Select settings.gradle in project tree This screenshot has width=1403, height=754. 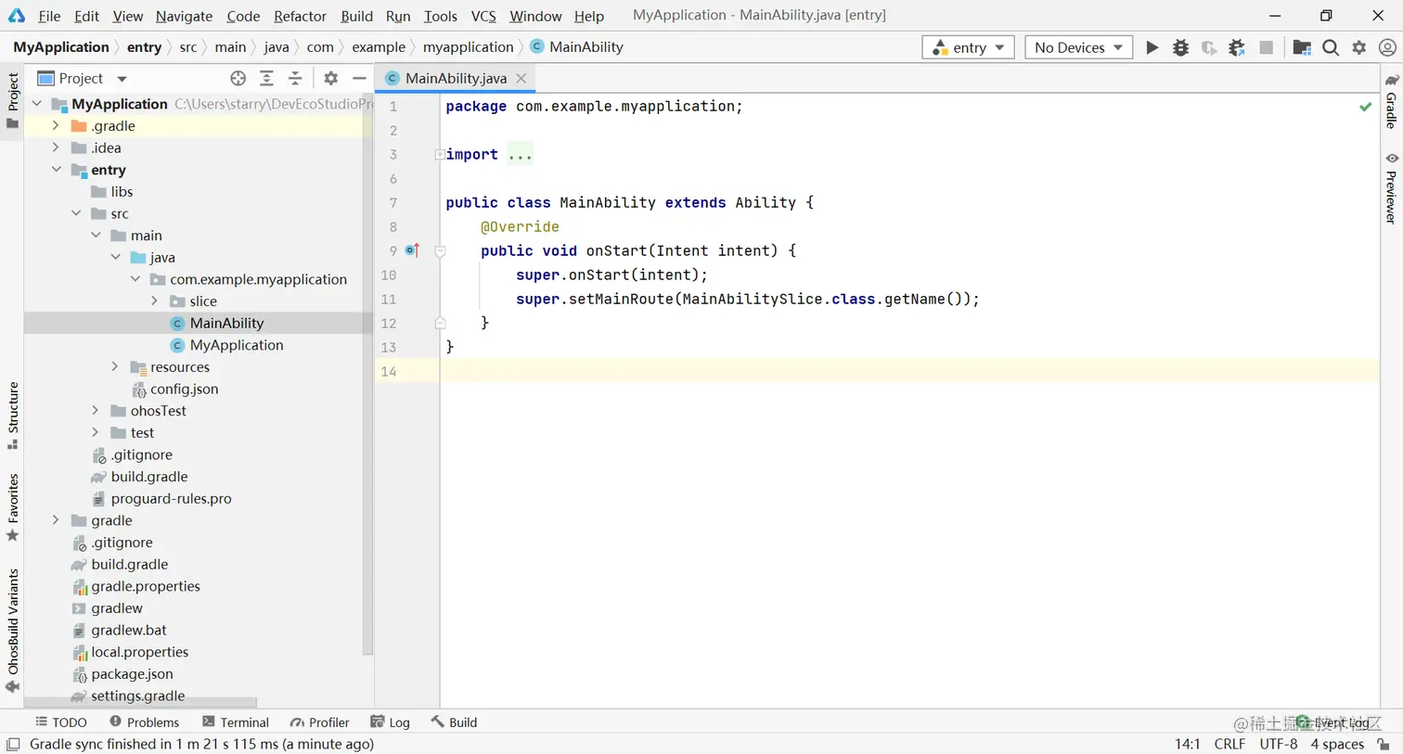(137, 696)
